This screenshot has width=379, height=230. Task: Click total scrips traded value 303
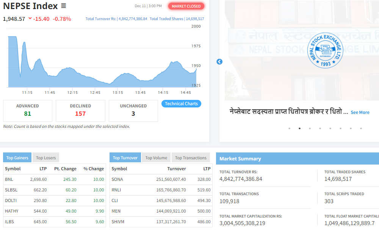(x=329, y=201)
